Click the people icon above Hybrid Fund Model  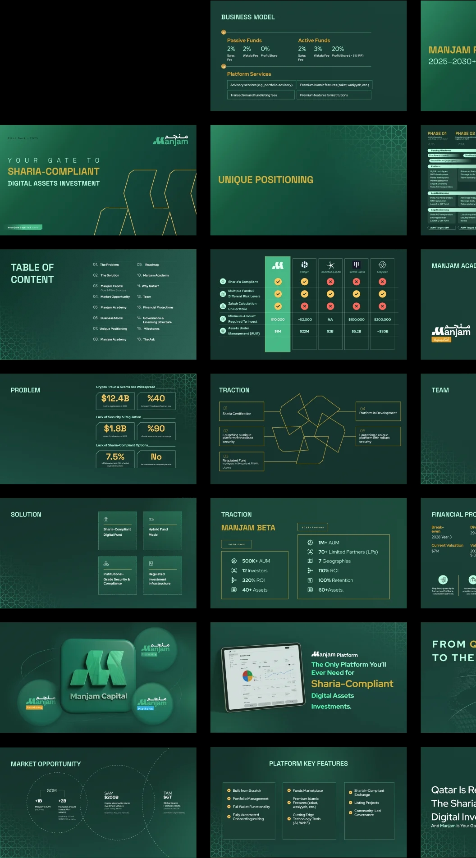(151, 519)
